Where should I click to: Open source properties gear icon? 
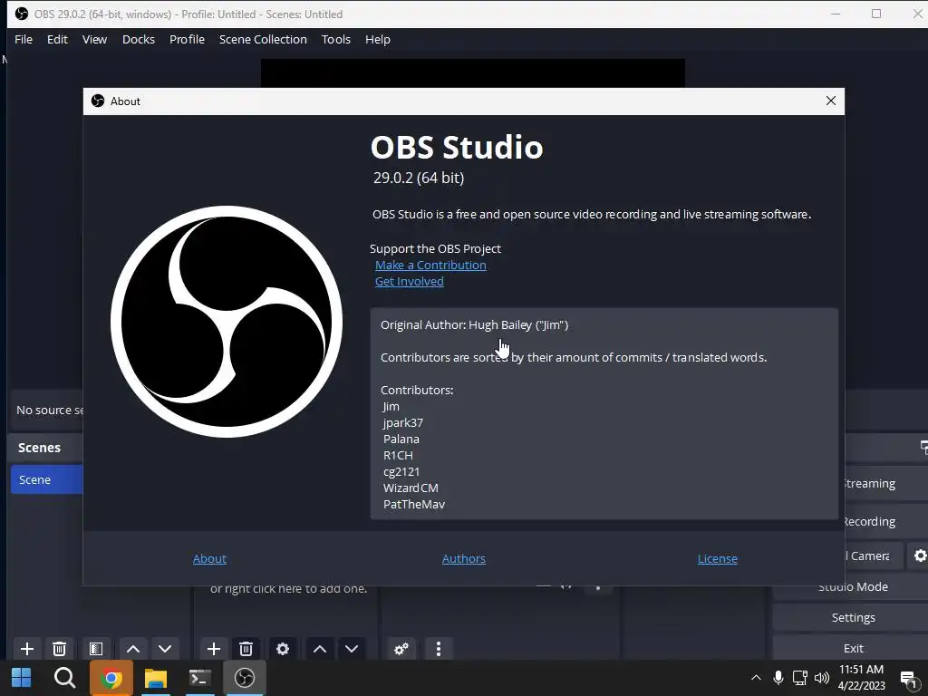click(x=283, y=649)
